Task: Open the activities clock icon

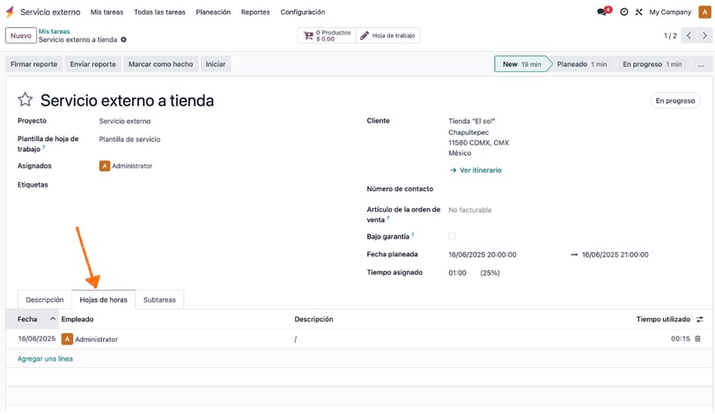Action: (x=623, y=11)
